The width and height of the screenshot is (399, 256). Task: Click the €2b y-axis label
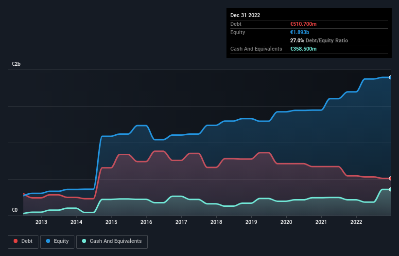coord(16,64)
